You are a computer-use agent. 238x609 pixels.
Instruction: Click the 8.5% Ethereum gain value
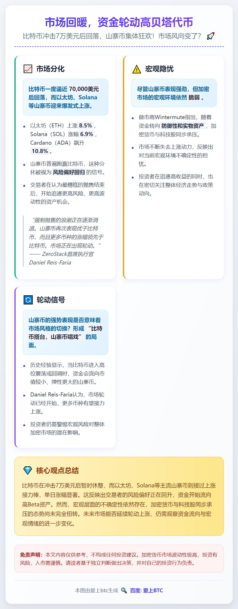(x=85, y=126)
